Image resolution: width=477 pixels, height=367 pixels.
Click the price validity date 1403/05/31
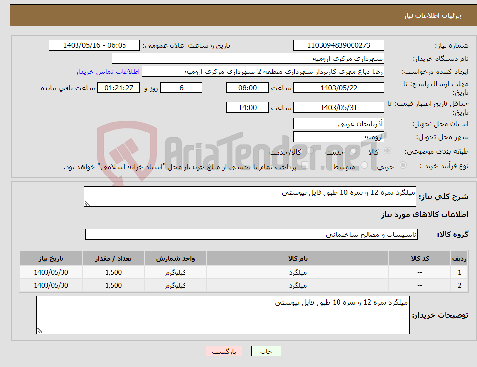click(x=339, y=107)
